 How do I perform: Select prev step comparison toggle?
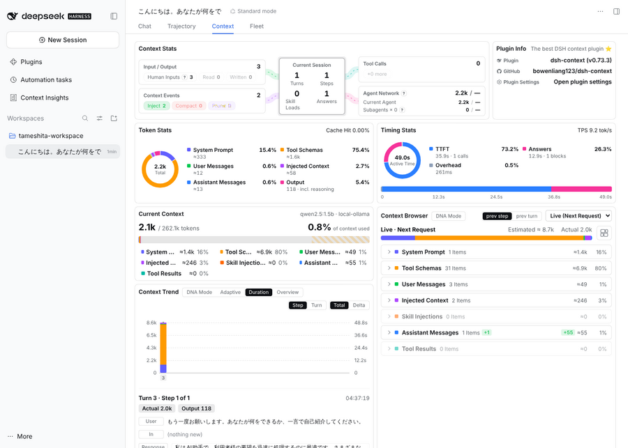pos(497,216)
